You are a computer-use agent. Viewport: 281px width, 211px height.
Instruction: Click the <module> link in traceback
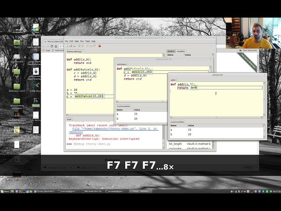click(76, 132)
